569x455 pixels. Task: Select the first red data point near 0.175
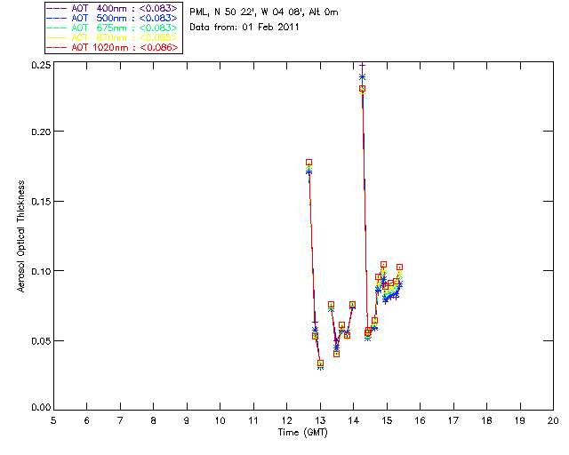[309, 163]
